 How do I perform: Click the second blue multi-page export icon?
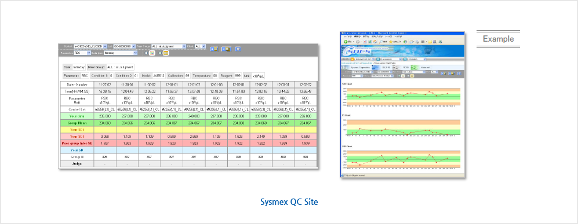(226, 49)
